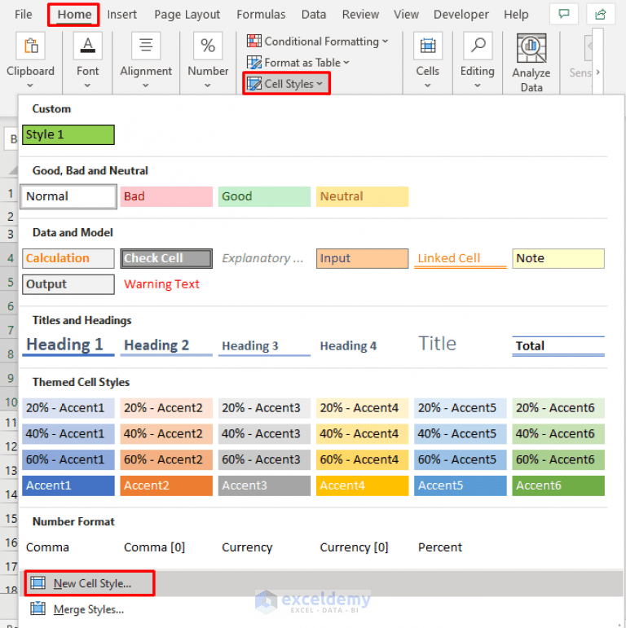
Task: Open the Formulas tab
Action: (261, 15)
